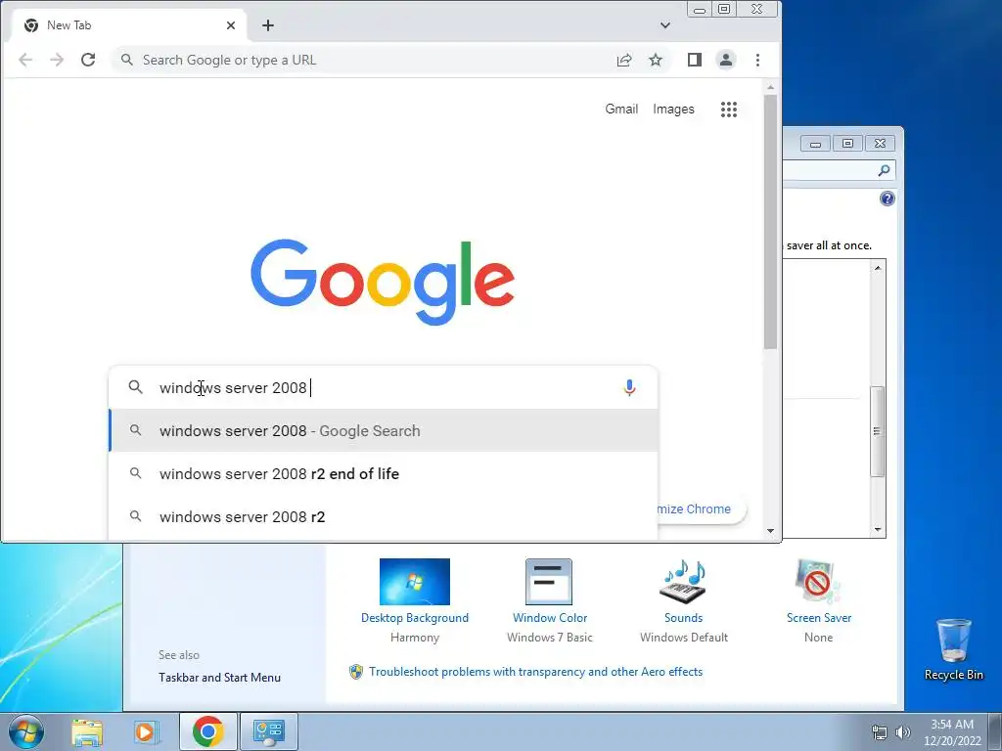The width and height of the screenshot is (1002, 751).
Task: Open Desktop Background in Personalization window
Action: 415,600
